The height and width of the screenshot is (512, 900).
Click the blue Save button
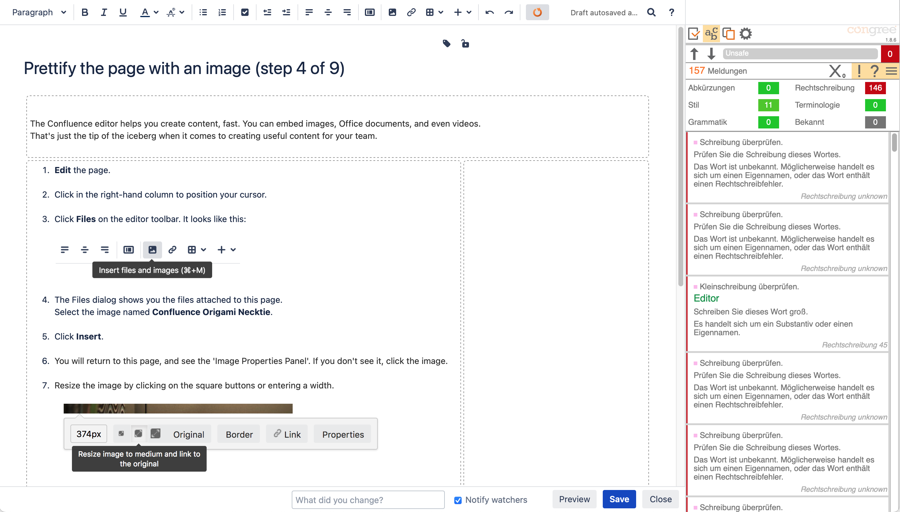619,499
